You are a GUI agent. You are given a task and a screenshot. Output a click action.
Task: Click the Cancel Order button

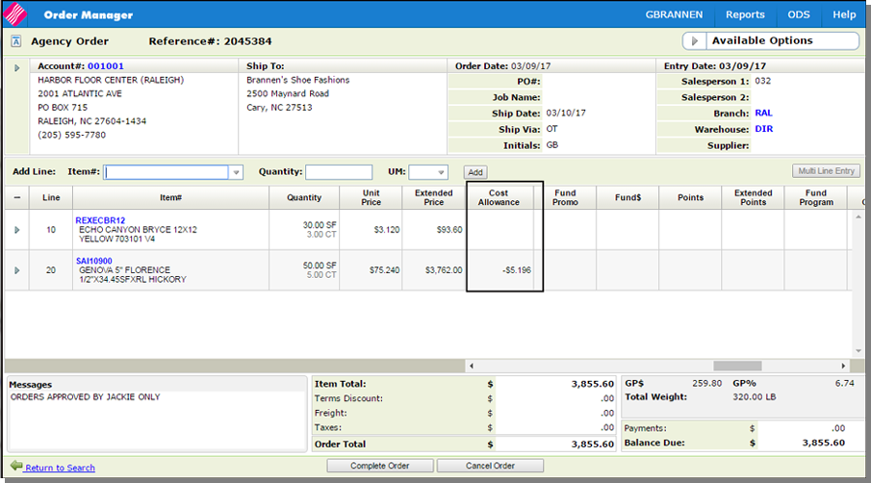pos(490,466)
